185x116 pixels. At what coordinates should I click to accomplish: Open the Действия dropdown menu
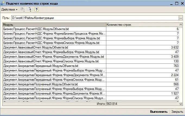9,9
